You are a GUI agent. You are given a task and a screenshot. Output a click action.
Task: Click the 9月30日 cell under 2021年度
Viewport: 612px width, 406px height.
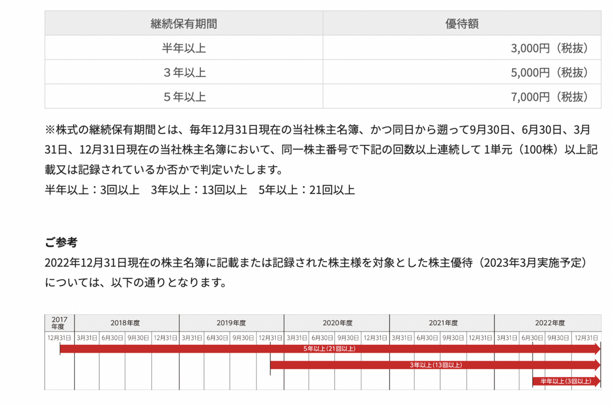click(x=453, y=337)
